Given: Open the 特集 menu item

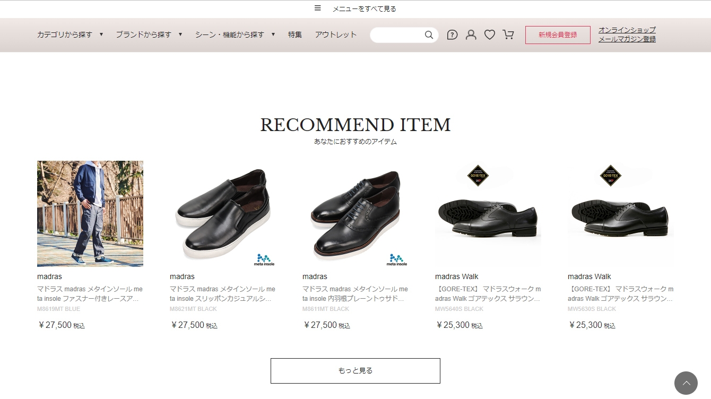Looking at the screenshot, I should (295, 34).
